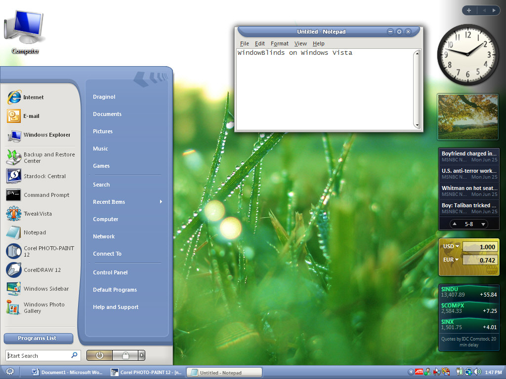The image size is (506, 379).
Task: Open Network in Start menu
Action: point(104,236)
